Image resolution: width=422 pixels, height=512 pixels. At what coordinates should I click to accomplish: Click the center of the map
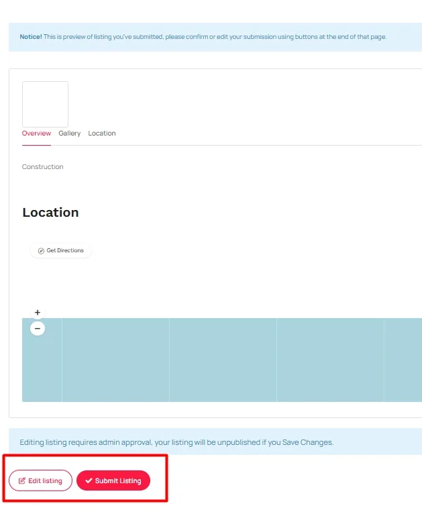point(222,360)
